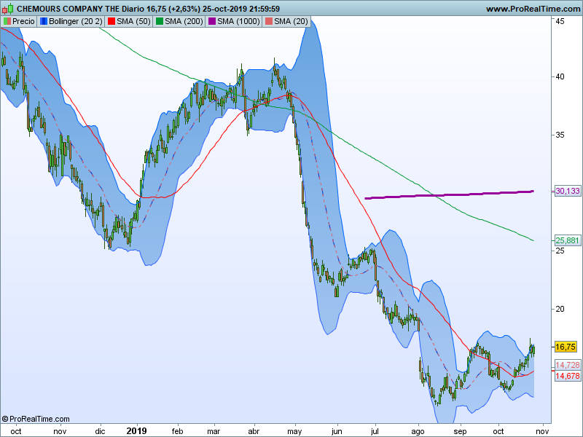Click the 35 price axis tick
The image size is (583, 437).
[560, 135]
